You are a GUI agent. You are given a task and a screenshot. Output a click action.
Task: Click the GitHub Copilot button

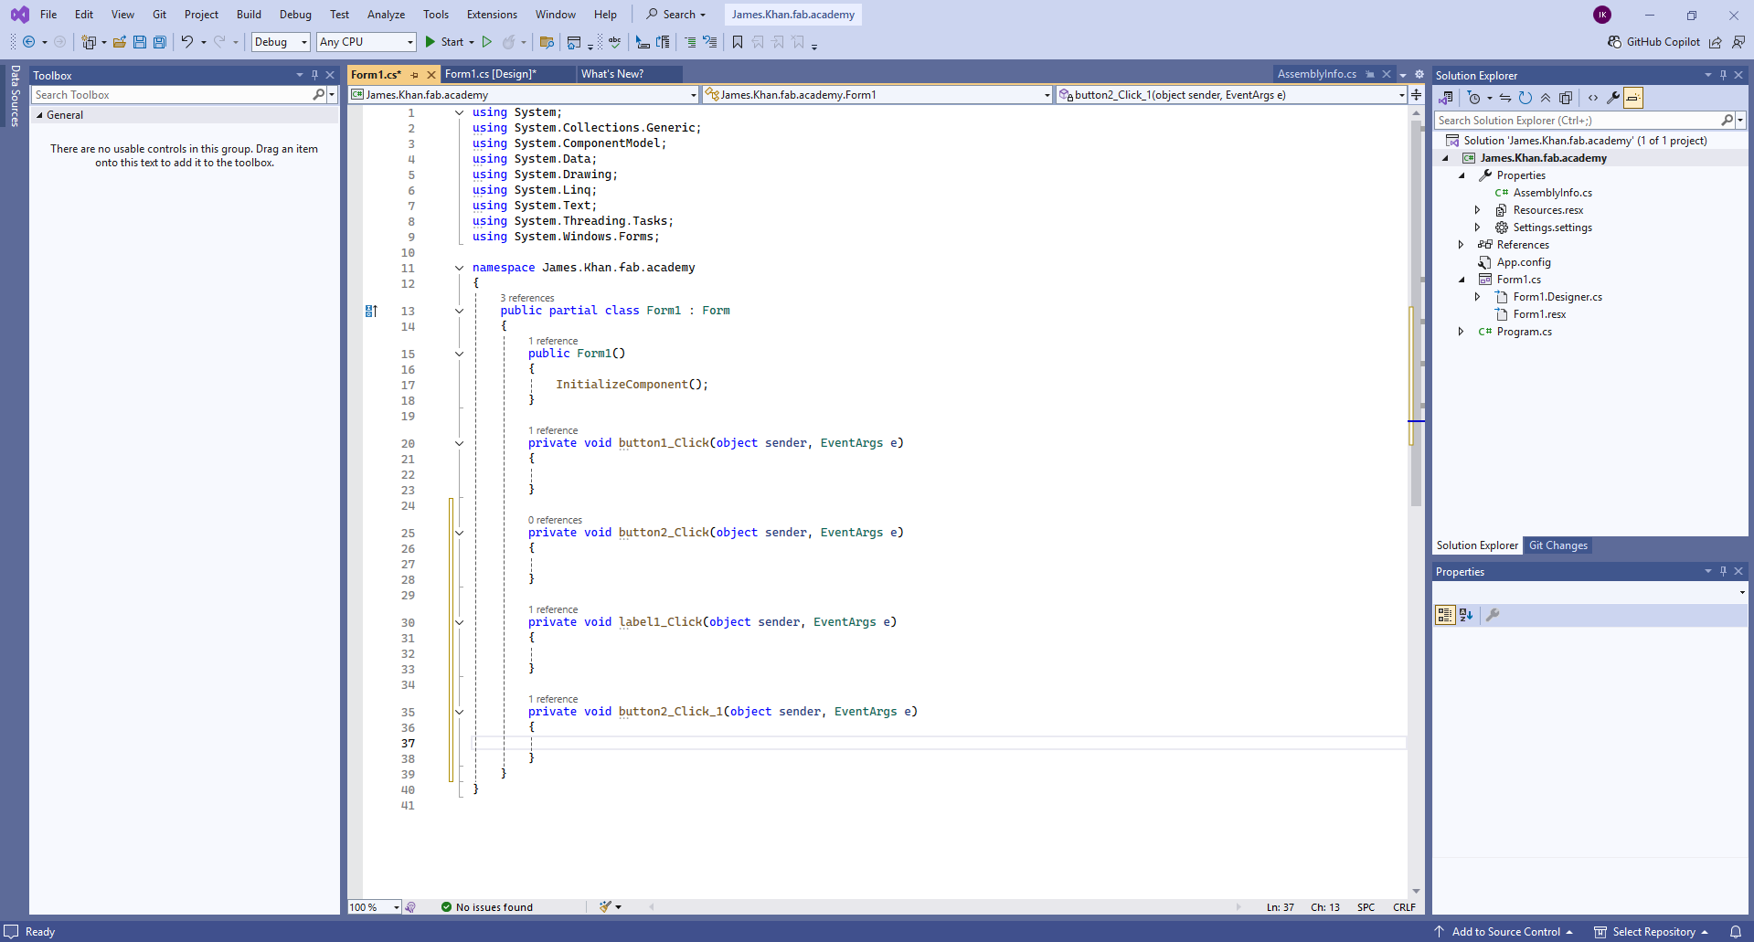(1654, 42)
